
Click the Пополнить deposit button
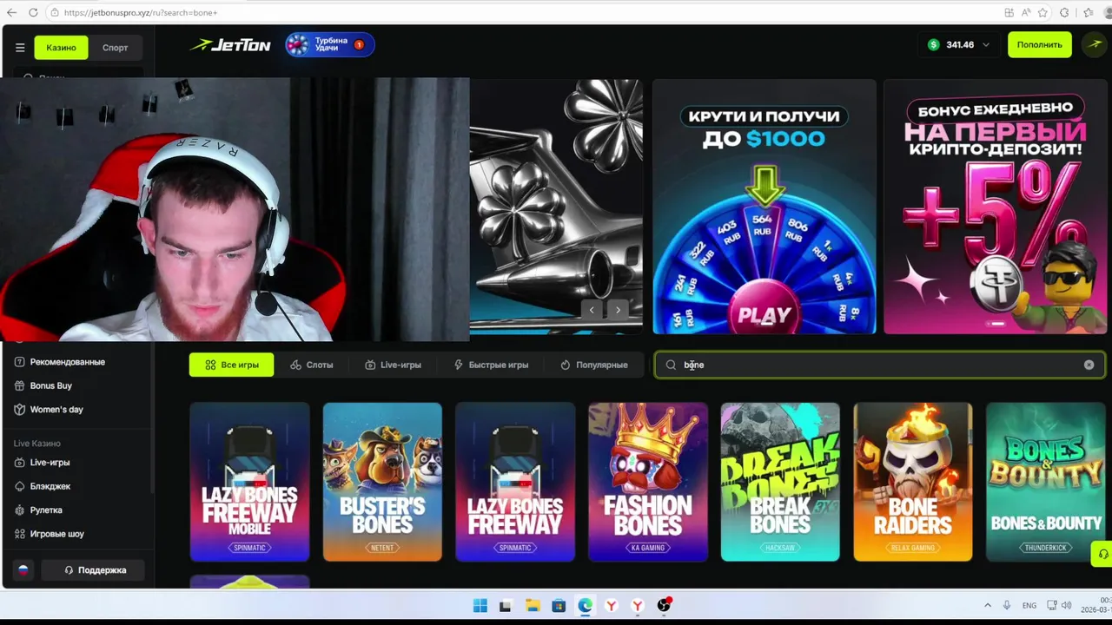click(x=1040, y=44)
